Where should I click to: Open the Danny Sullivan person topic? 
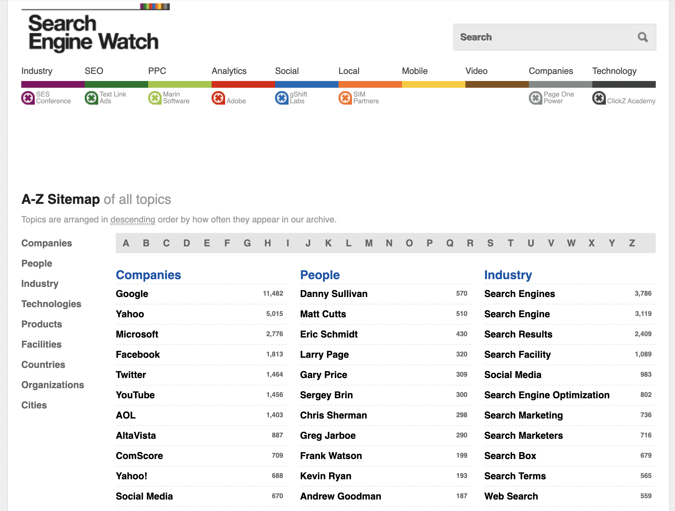334,294
